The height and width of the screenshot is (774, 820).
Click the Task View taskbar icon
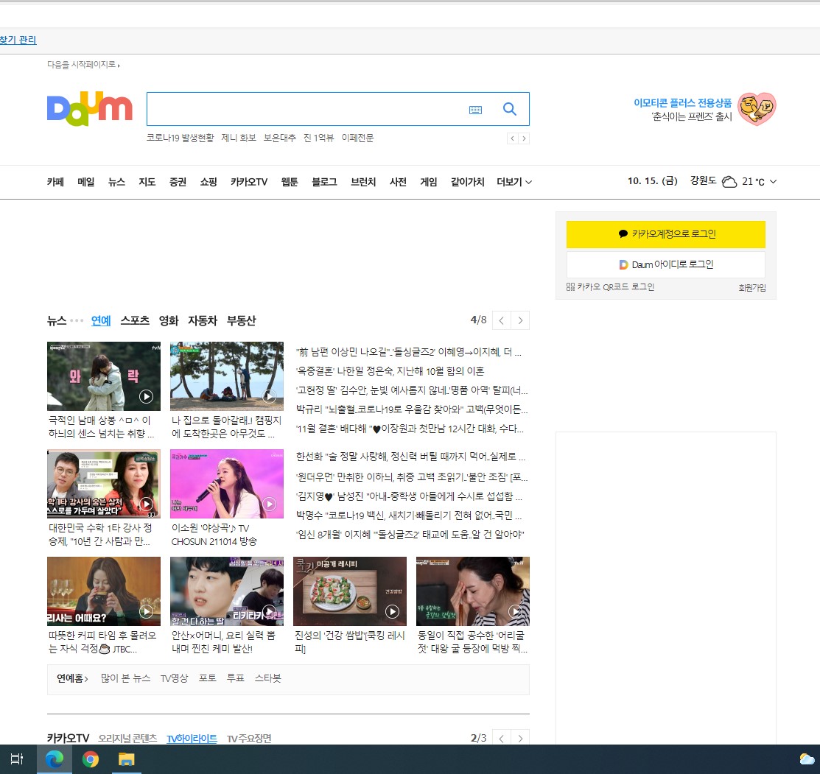point(17,759)
